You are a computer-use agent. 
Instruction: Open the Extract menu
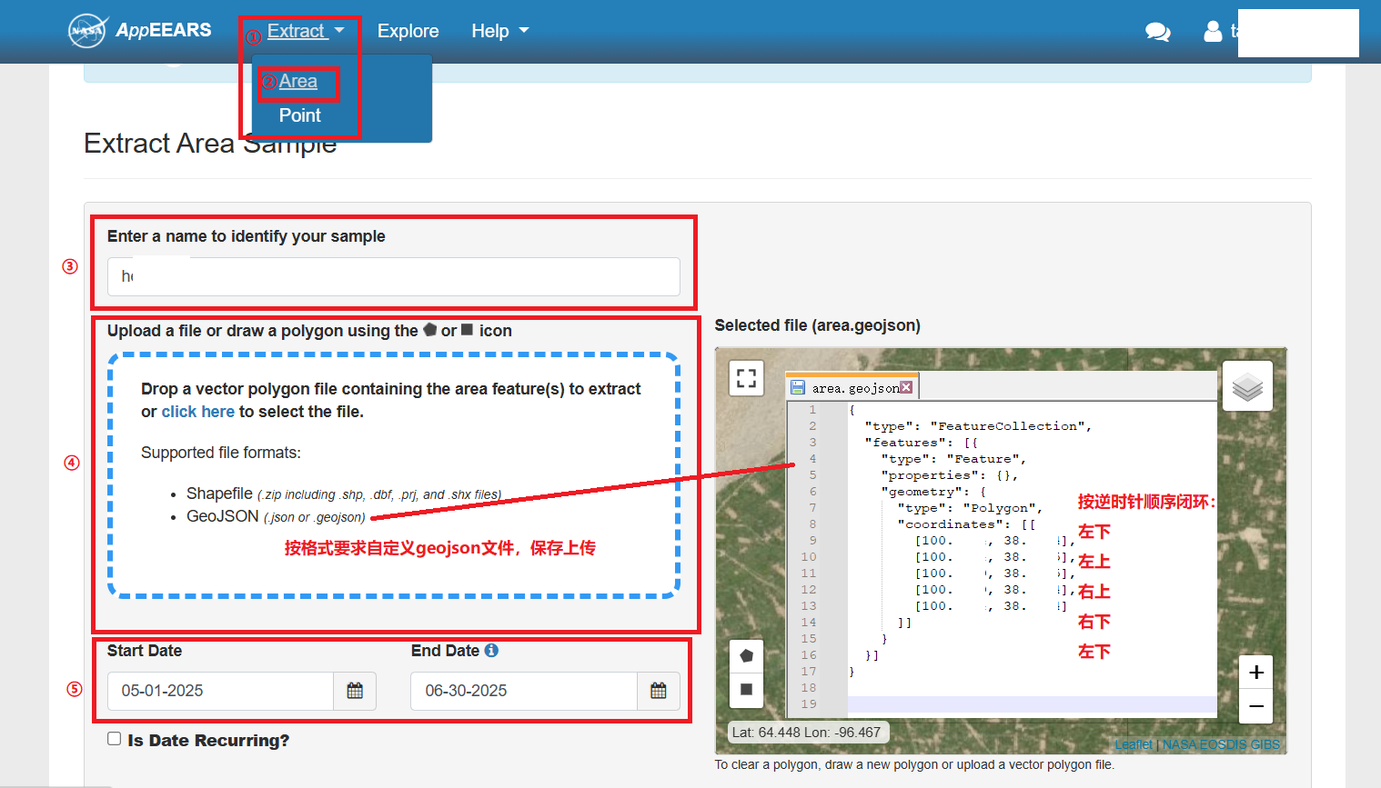(306, 31)
